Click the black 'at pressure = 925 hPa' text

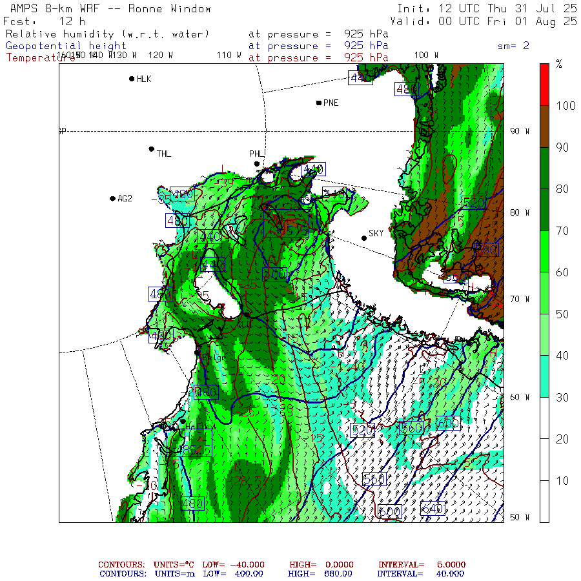click(318, 34)
